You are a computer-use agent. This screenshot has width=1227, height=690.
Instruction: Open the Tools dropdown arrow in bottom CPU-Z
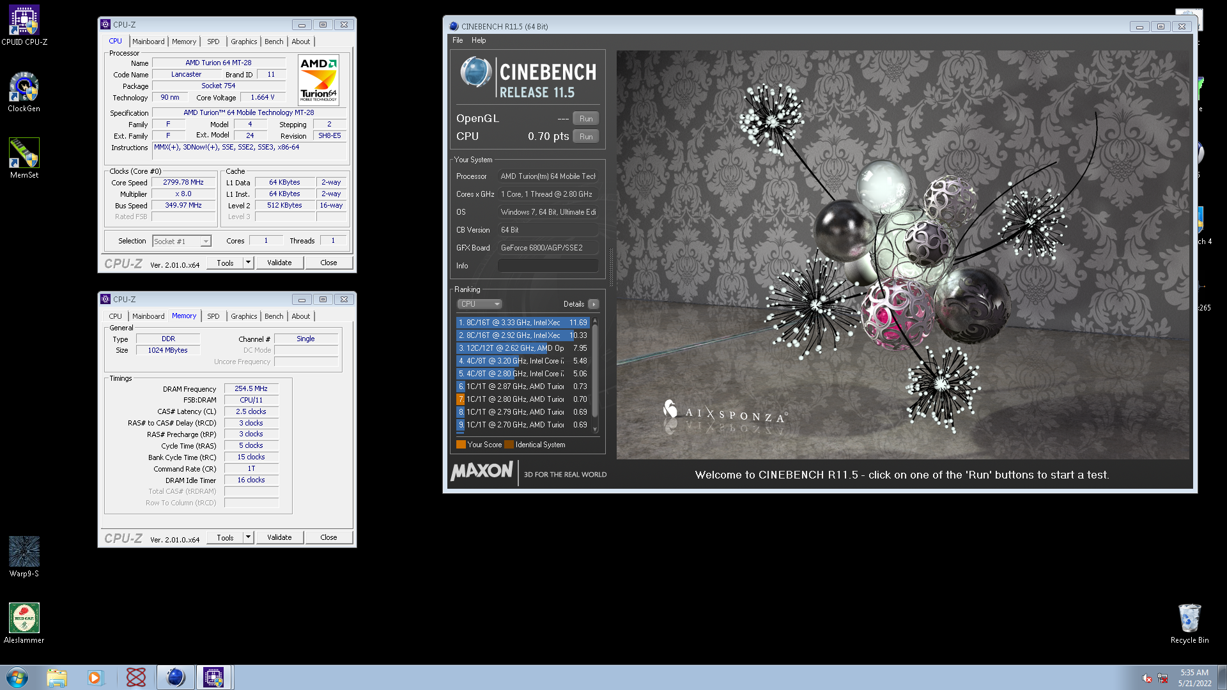coord(249,537)
